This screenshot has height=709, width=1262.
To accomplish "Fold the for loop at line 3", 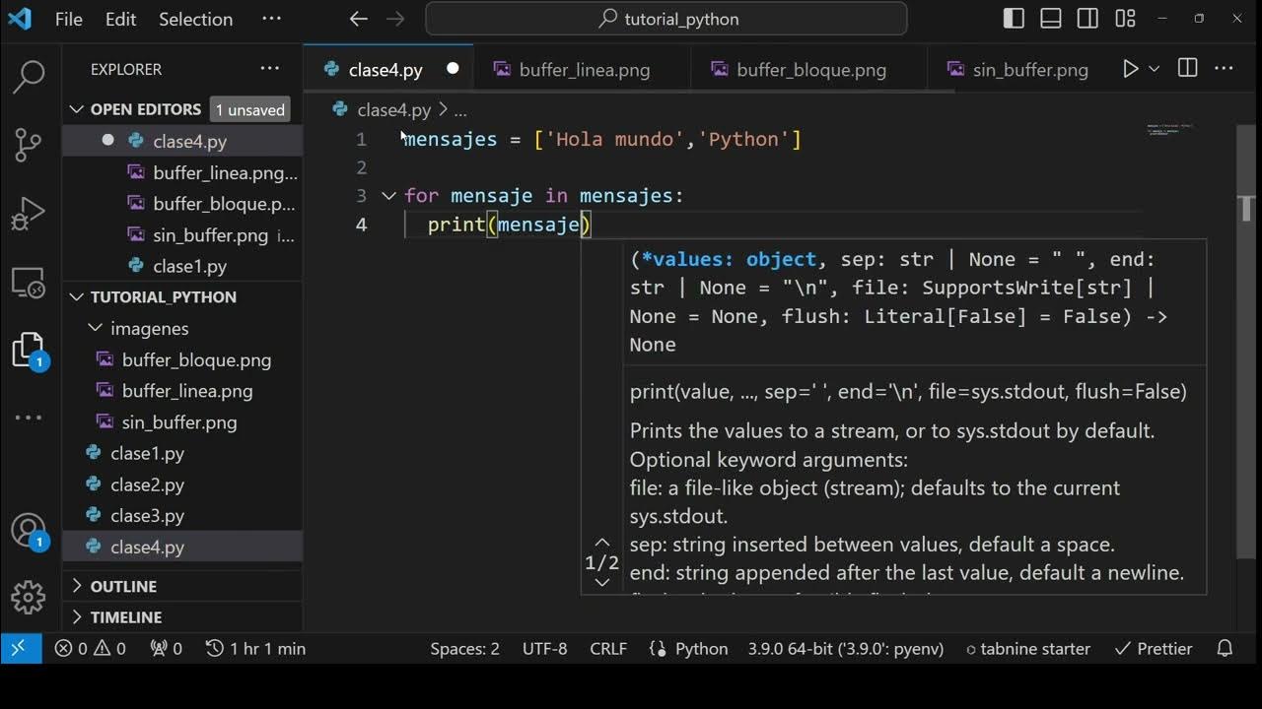I will pos(388,196).
